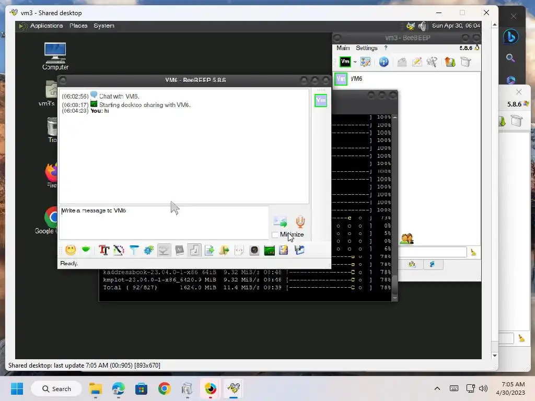This screenshot has height=401, width=535.
Task: Open Applications menu in GNOME panel
Action: click(x=46, y=26)
